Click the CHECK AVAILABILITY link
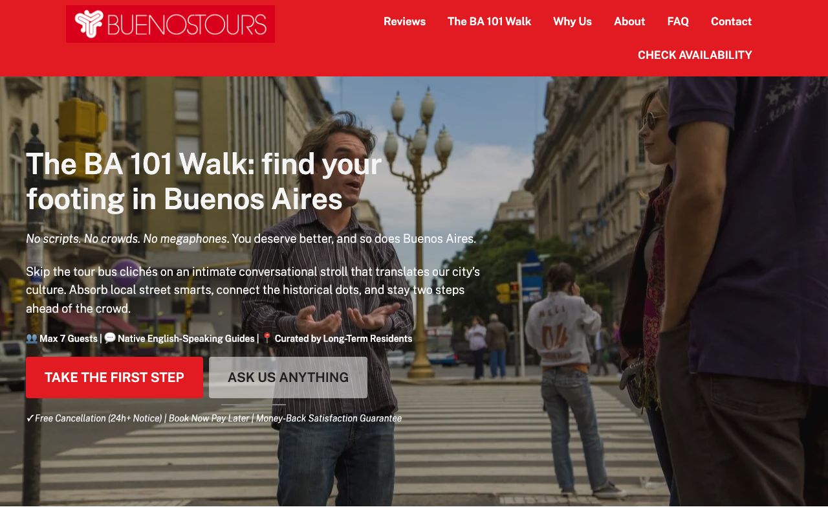 (x=695, y=55)
